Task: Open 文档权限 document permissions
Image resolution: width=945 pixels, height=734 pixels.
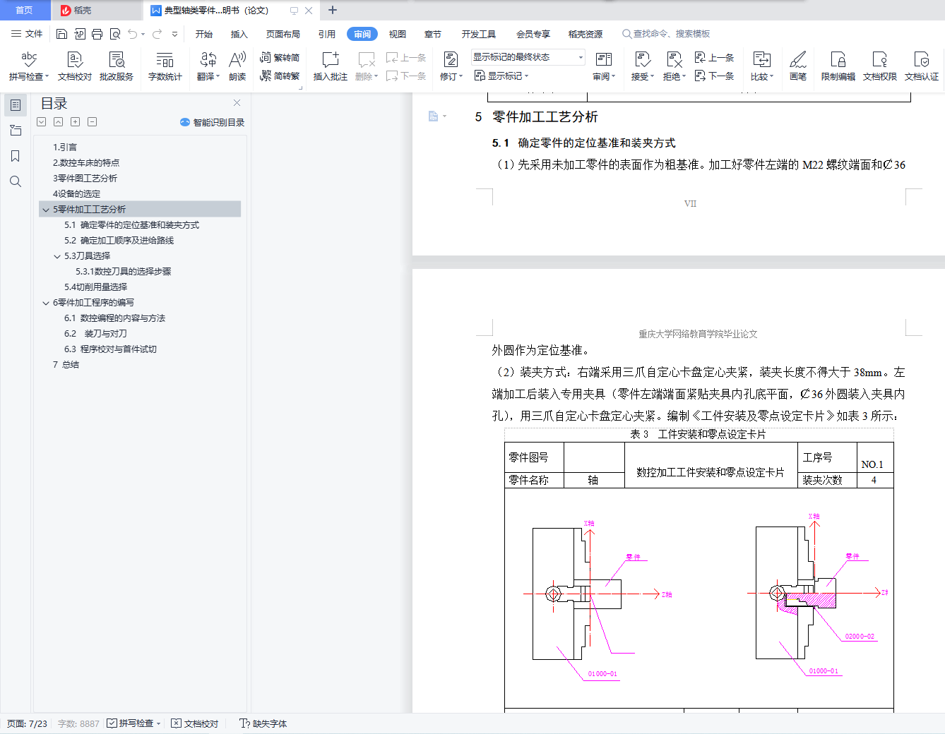Action: (880, 66)
